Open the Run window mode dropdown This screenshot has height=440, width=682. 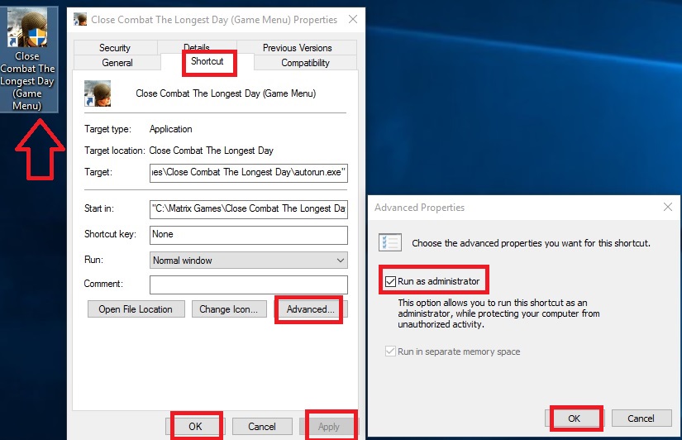click(x=248, y=261)
